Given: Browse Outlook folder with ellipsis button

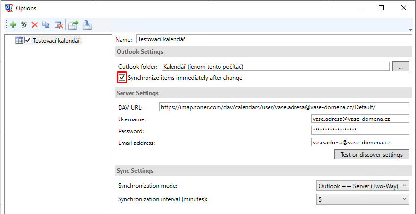Looking at the screenshot, I should 401,66.
